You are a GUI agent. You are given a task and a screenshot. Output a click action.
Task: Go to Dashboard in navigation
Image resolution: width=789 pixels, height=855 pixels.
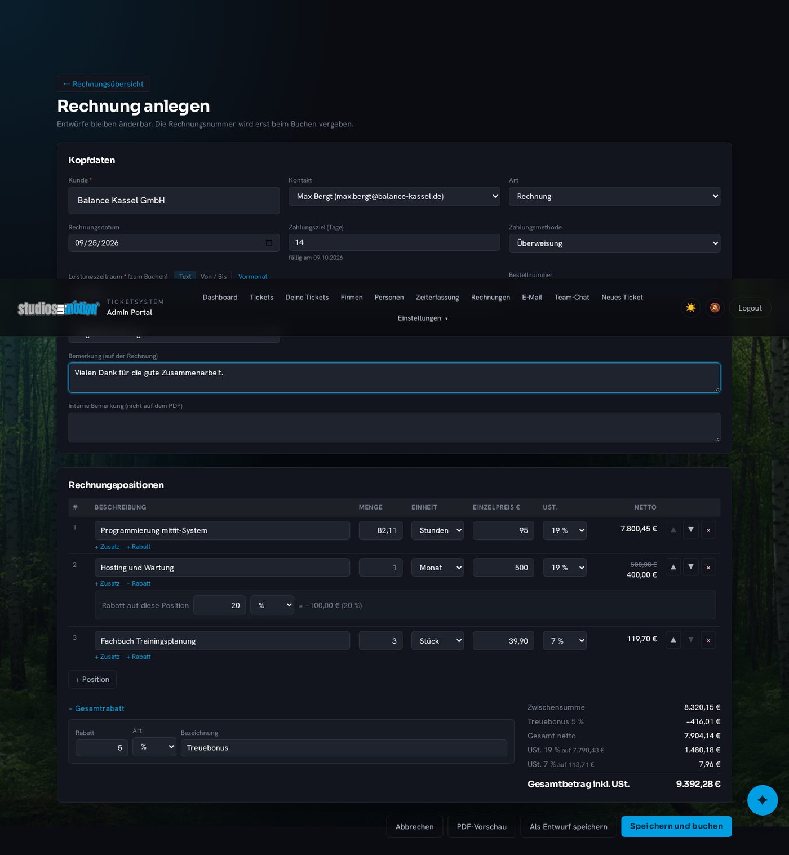click(220, 297)
